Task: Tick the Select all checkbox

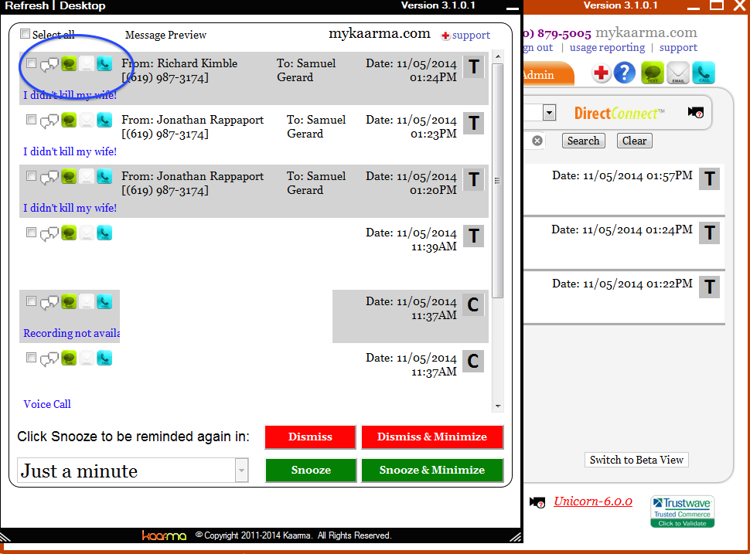Action: point(25,34)
